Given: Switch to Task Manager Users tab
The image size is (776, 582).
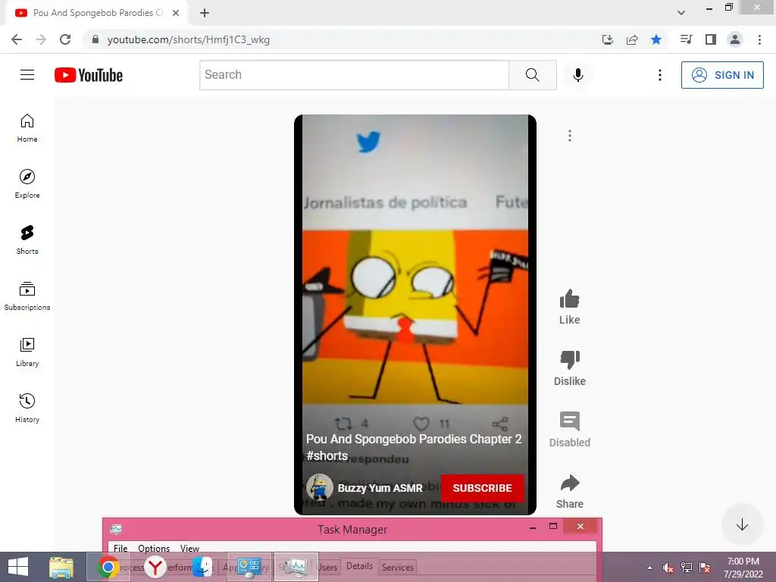Looking at the screenshot, I should click(327, 567).
